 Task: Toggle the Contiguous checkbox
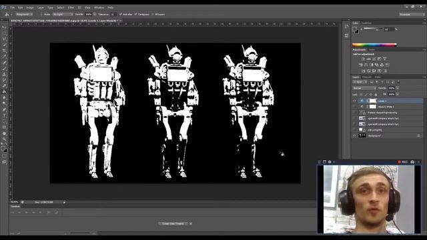(x=135, y=14)
